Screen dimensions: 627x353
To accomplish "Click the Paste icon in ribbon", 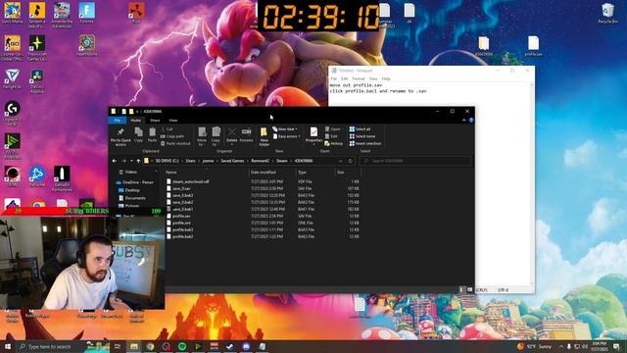I will 153,134.
